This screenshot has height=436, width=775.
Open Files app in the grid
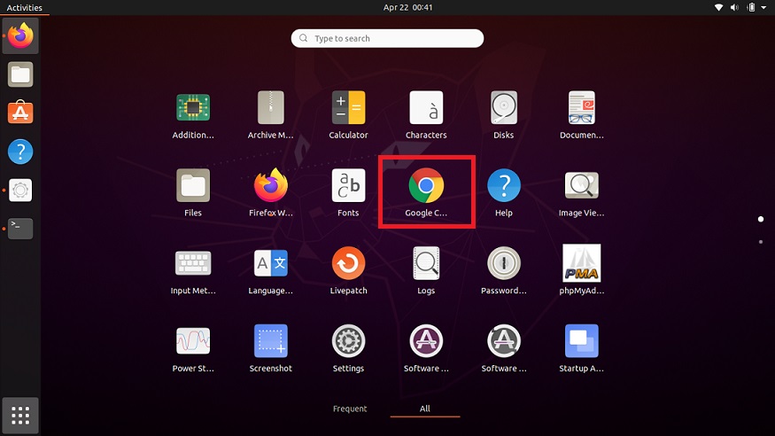193,185
